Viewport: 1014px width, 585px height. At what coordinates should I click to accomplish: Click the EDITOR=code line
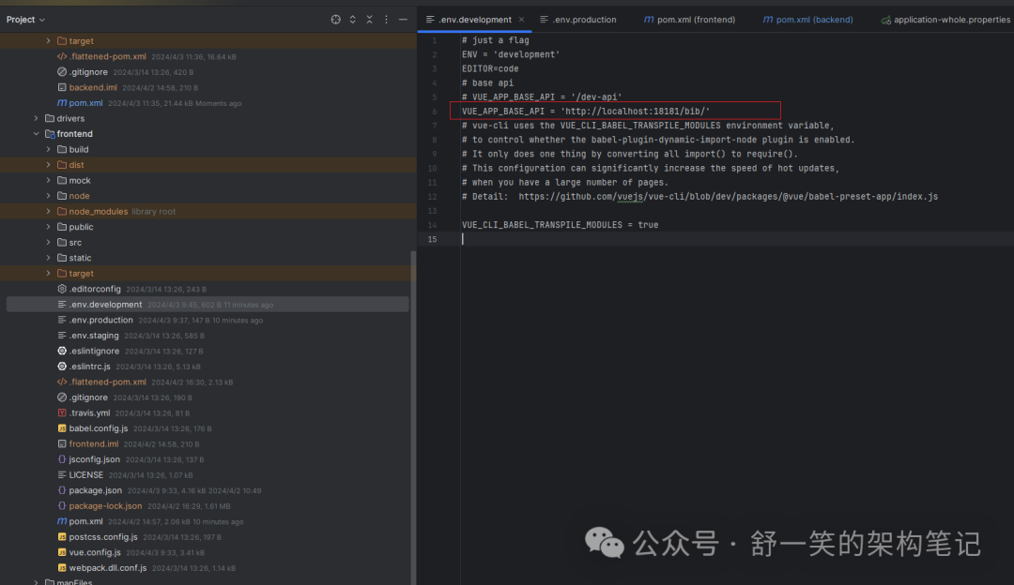click(x=490, y=68)
